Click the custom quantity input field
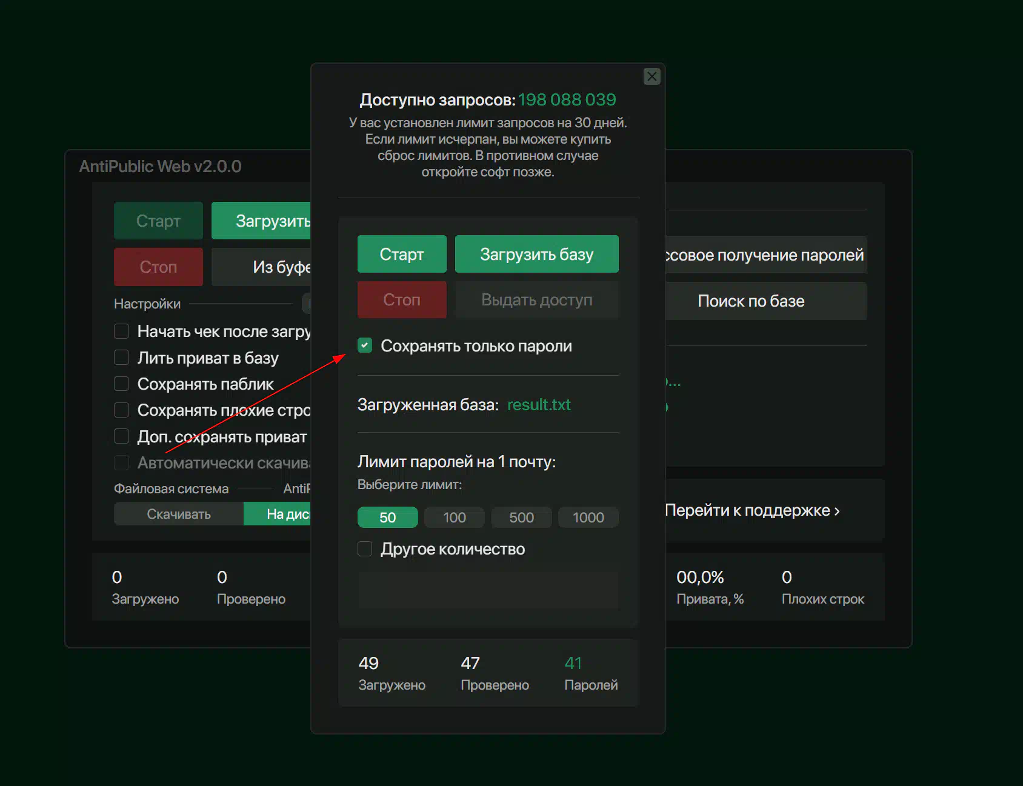Screen dimensions: 1023x786 [488, 590]
